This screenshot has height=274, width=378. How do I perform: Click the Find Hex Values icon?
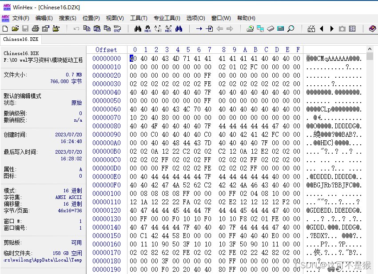pyautogui.click(x=148, y=29)
